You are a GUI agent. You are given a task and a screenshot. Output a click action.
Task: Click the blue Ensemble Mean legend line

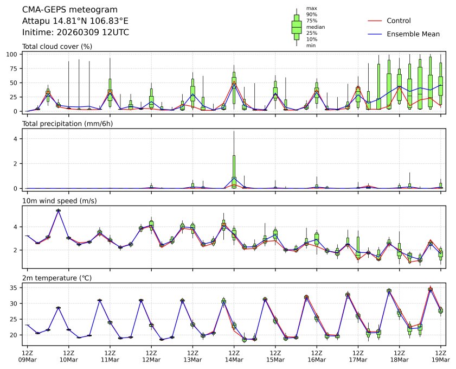coord(375,34)
